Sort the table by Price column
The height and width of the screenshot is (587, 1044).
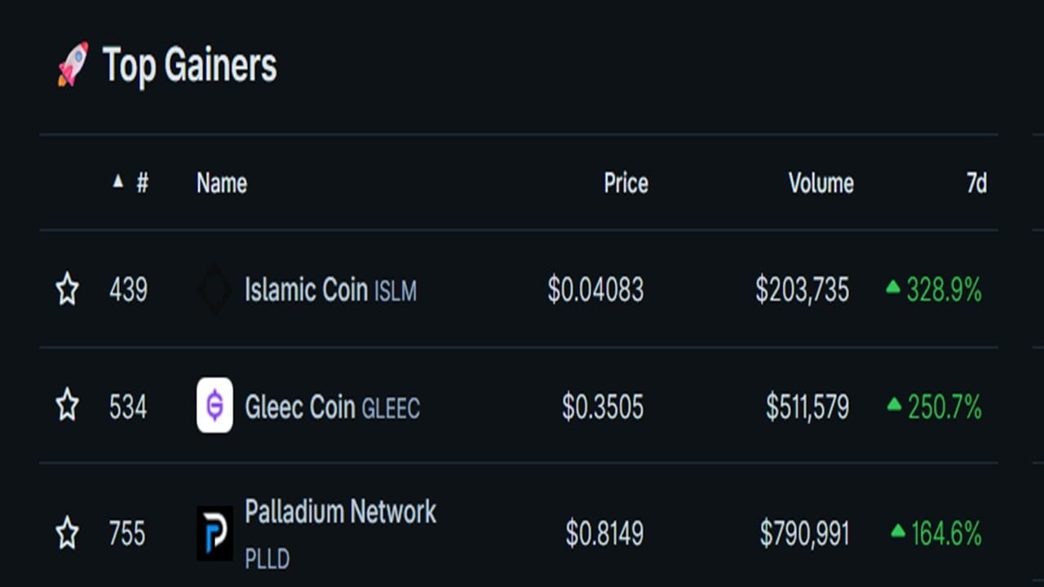pyautogui.click(x=626, y=183)
